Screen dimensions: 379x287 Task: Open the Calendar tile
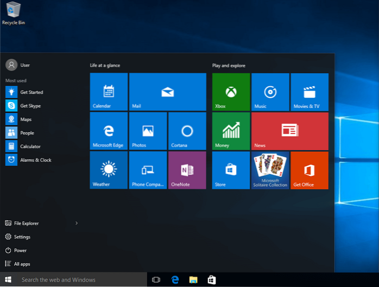tap(109, 92)
